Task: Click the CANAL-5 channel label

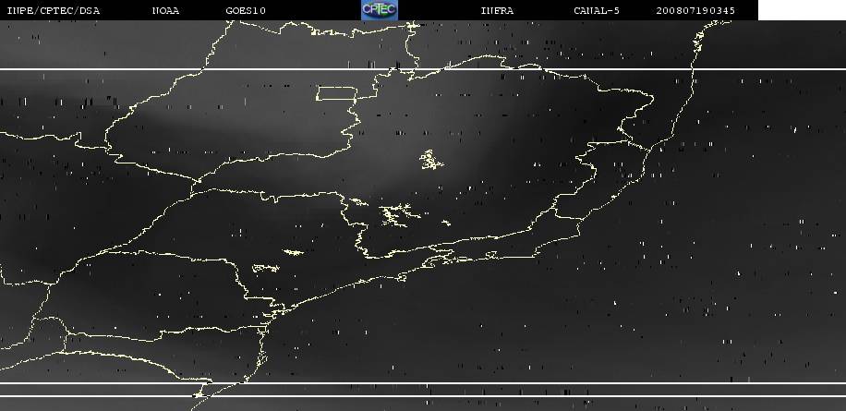Action: tap(597, 11)
